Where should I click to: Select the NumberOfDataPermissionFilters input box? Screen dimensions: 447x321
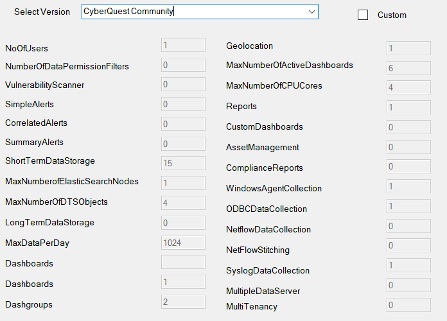coord(183,65)
